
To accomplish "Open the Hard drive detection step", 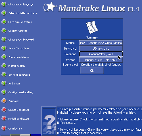I will (20, 22).
